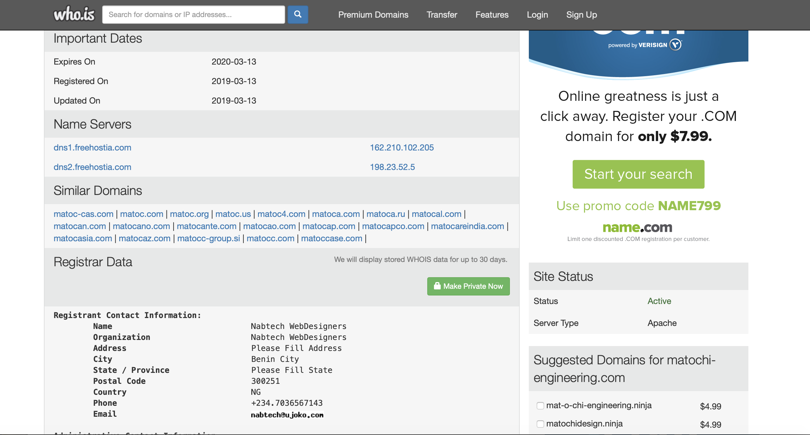The image size is (810, 435).
Task: Click the magnifier search button
Action: [x=297, y=14]
